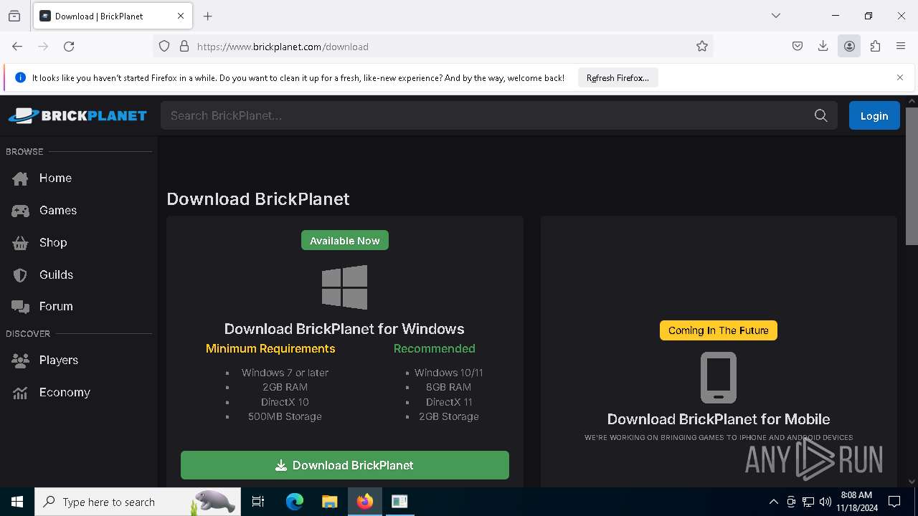Screen dimensions: 918x516
Task: Open the Firefox hamburger menu
Action: [x=901, y=46]
